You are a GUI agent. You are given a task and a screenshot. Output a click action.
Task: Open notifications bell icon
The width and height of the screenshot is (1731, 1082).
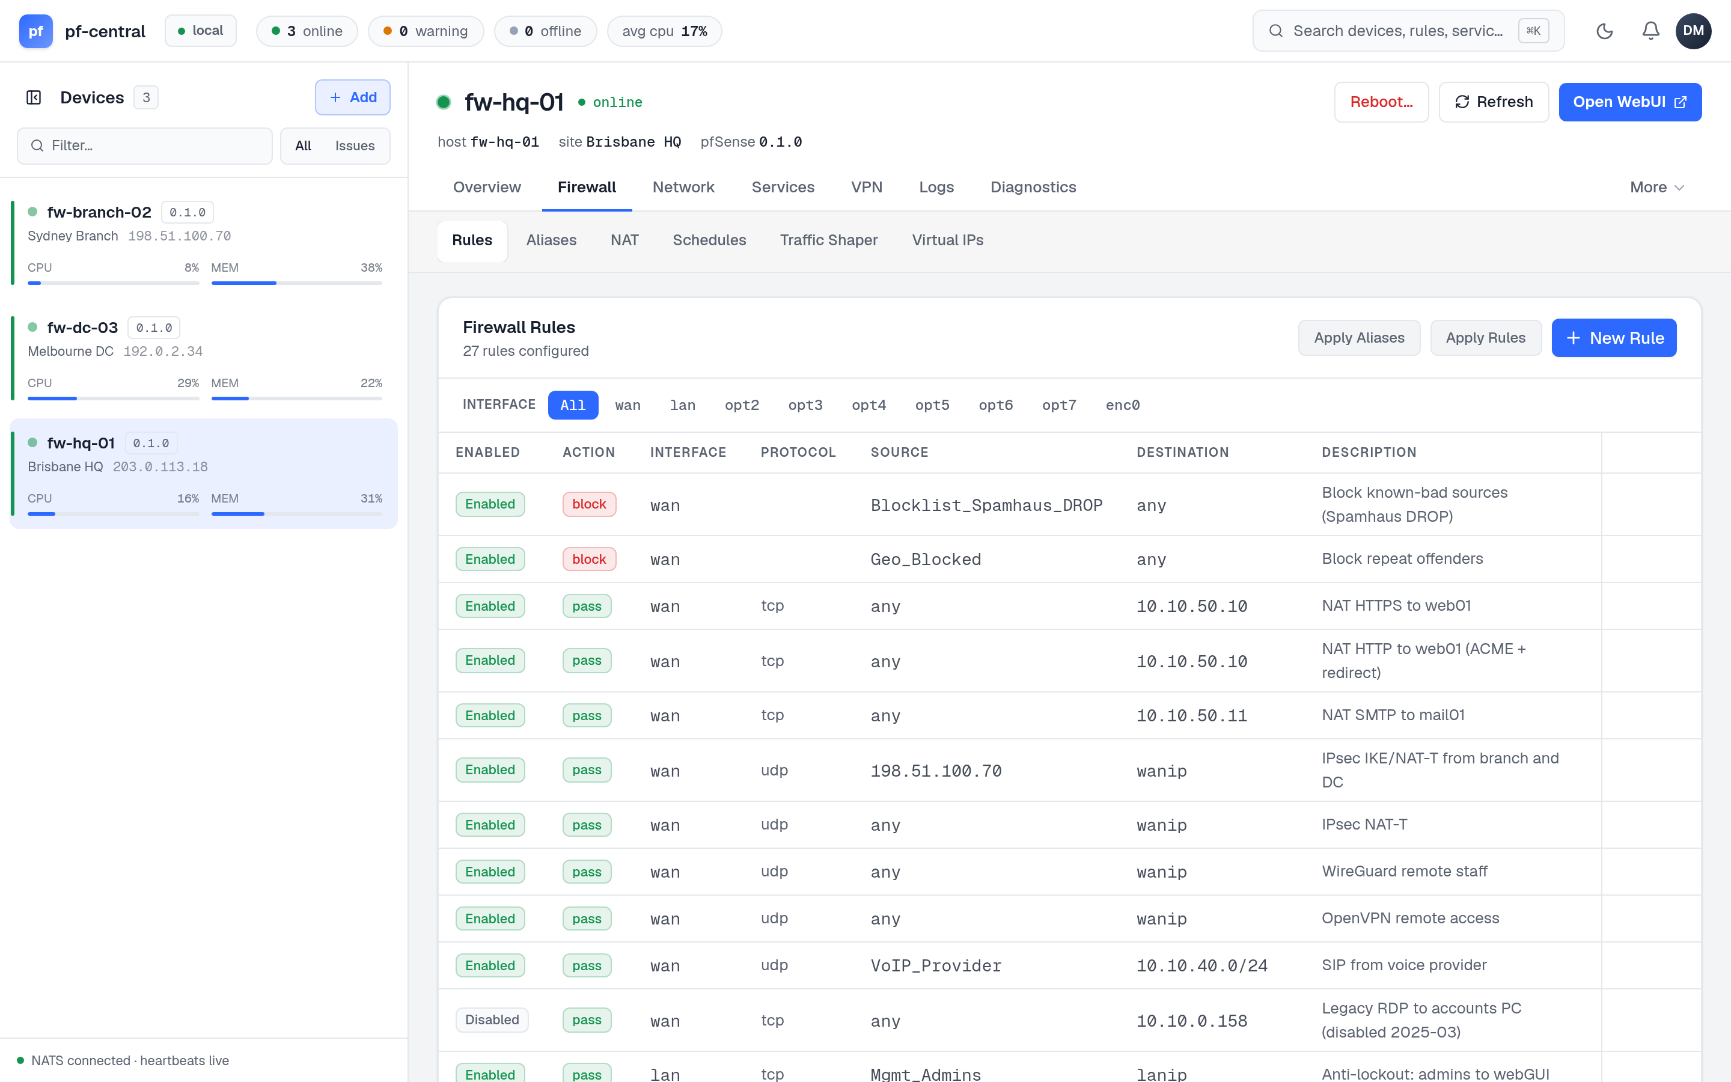pyautogui.click(x=1651, y=31)
